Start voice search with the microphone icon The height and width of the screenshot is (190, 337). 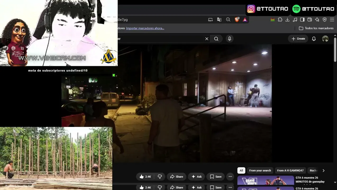pyautogui.click(x=229, y=39)
